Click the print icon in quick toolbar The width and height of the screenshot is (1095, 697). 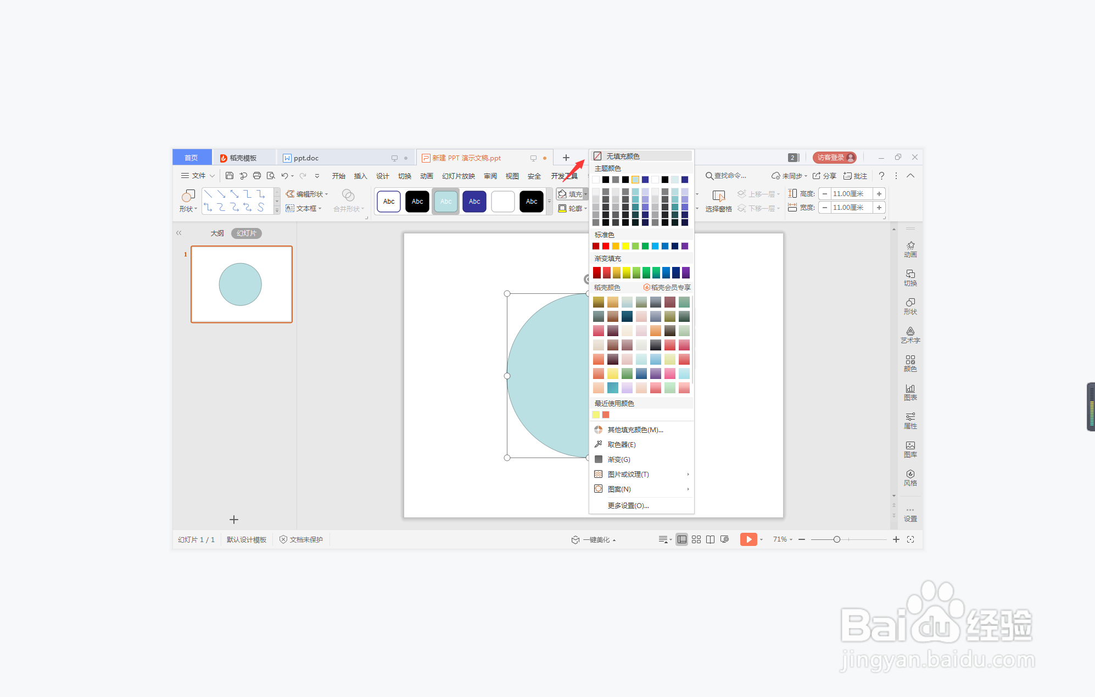[257, 176]
